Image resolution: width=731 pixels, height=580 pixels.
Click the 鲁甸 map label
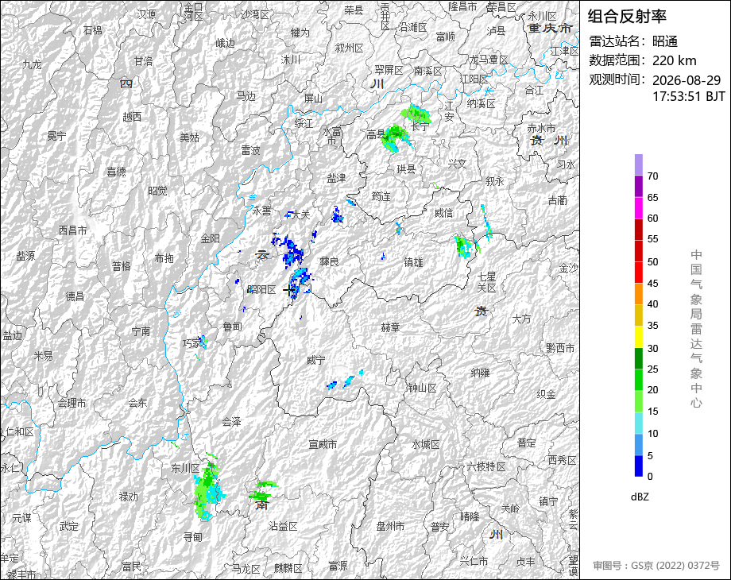(232, 327)
